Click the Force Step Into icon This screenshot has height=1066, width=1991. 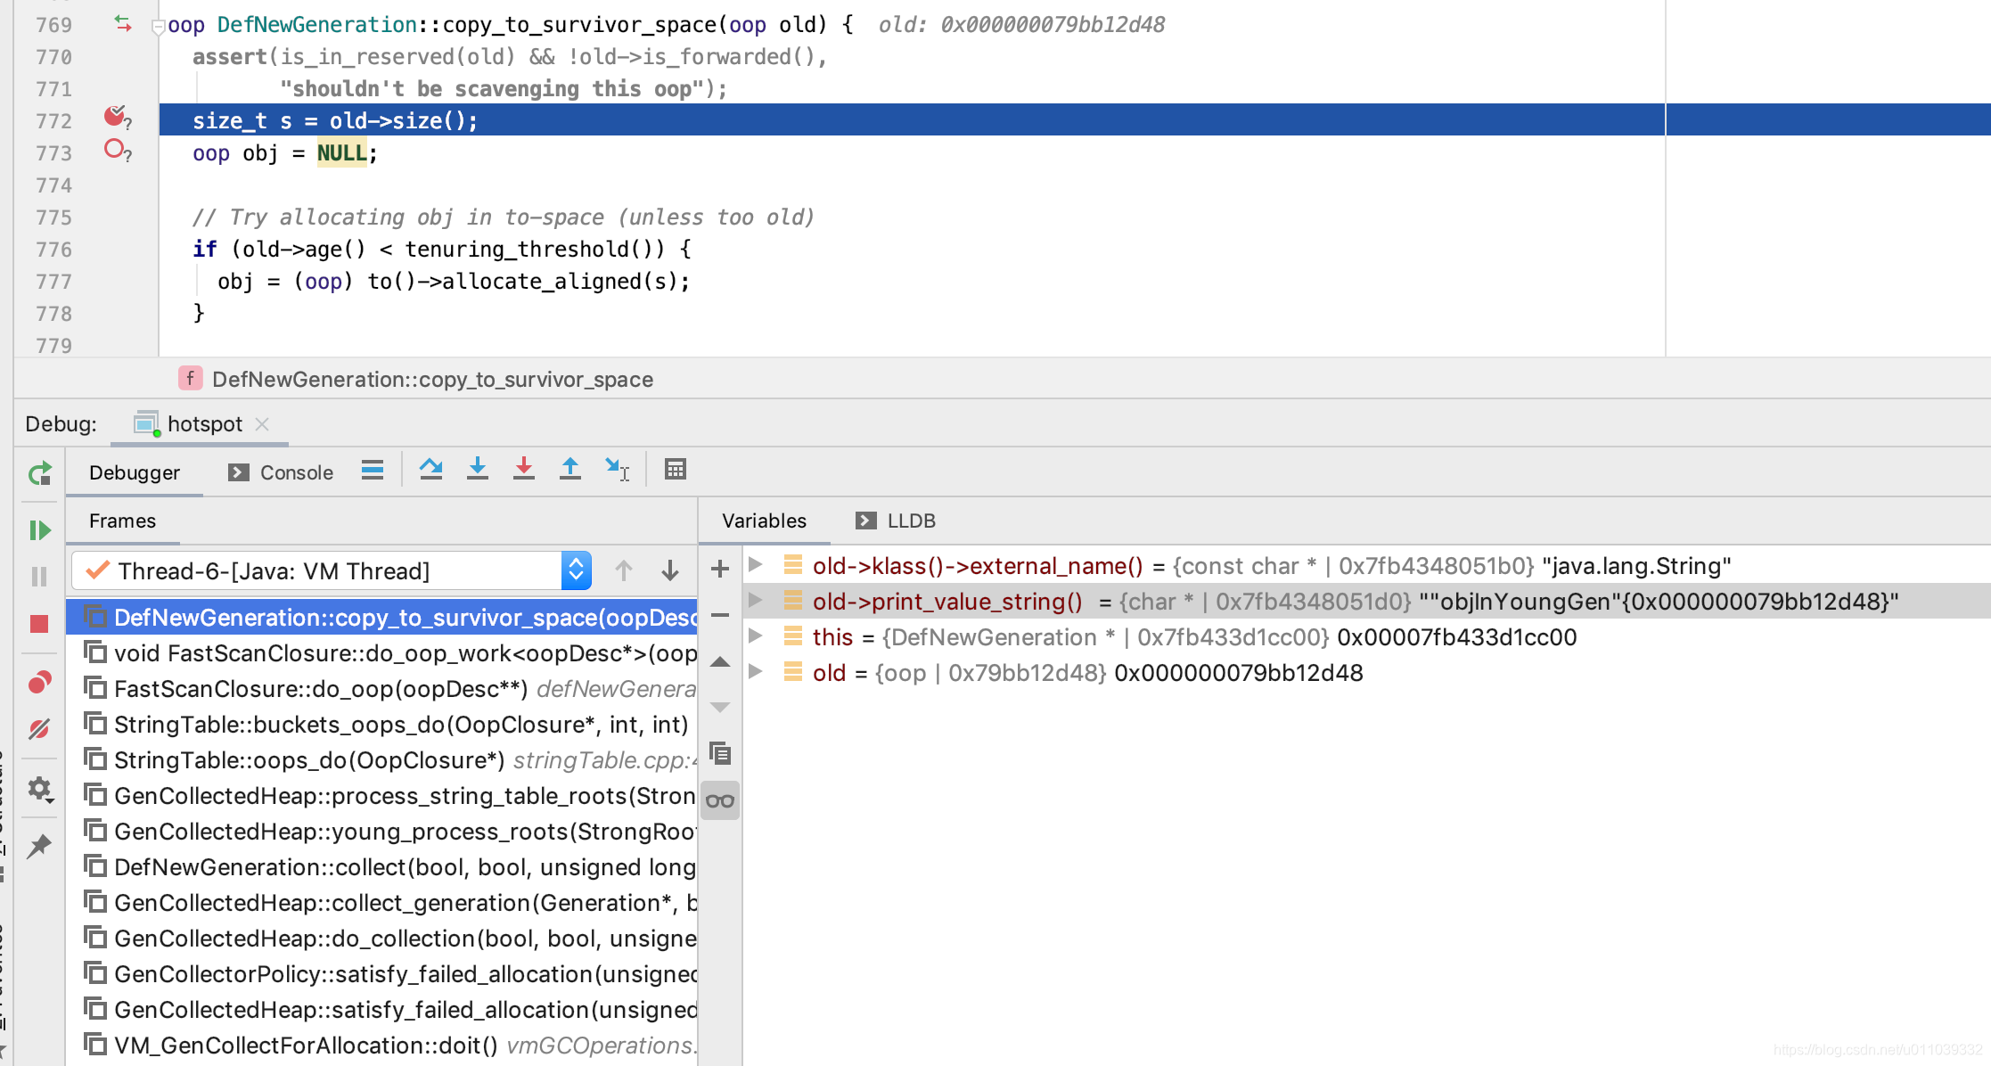524,469
